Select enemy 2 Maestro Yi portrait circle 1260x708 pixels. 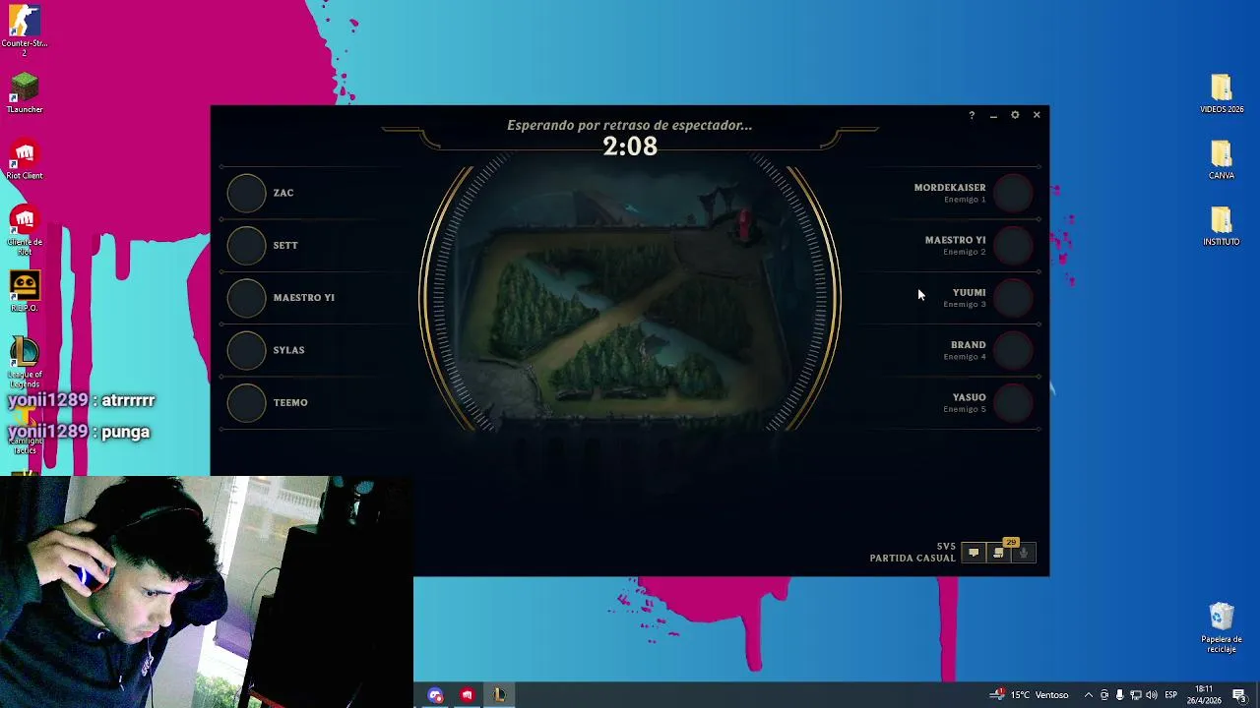point(1013,245)
